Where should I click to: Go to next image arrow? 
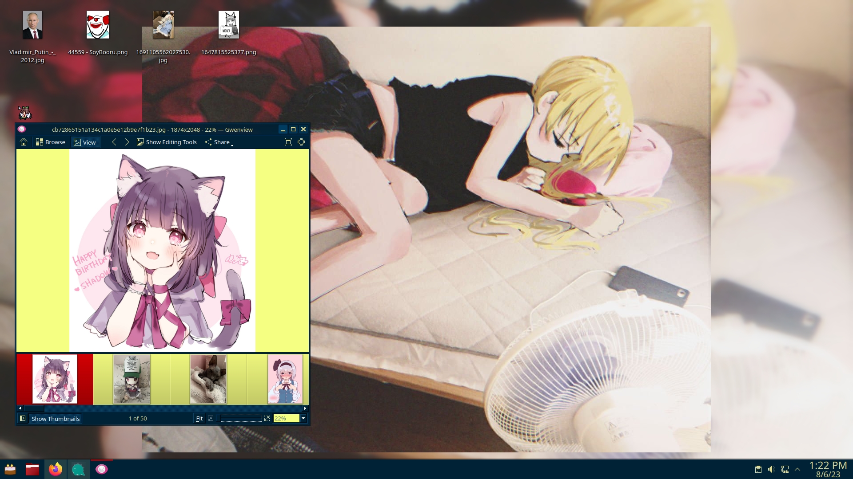point(127,142)
